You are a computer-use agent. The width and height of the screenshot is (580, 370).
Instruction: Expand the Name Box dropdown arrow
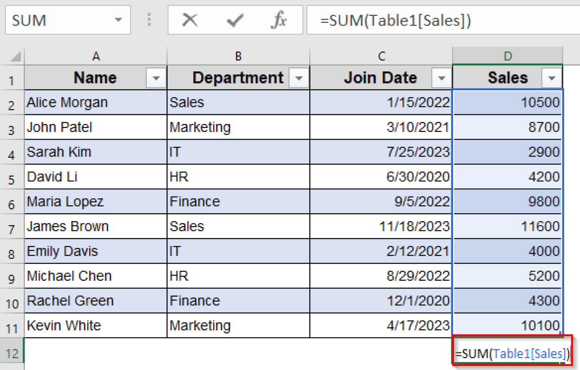(118, 20)
